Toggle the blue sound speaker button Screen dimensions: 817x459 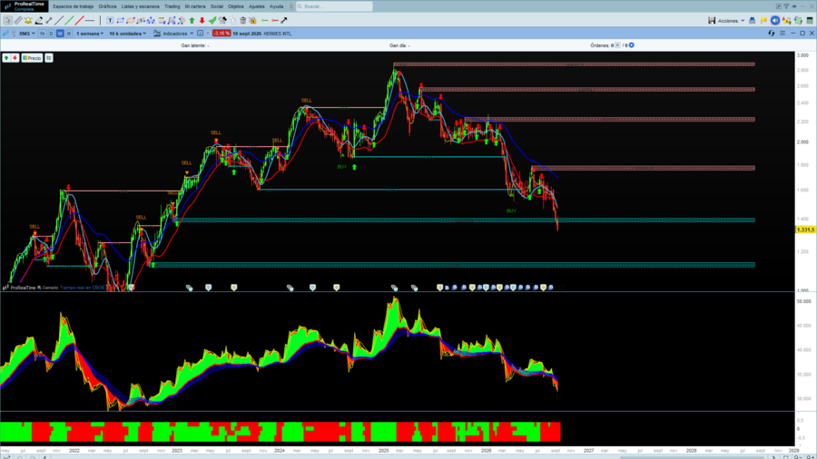(x=775, y=20)
